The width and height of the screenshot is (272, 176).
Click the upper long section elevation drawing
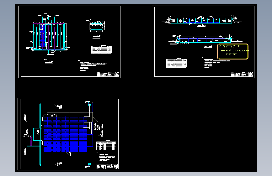pos(201,19)
